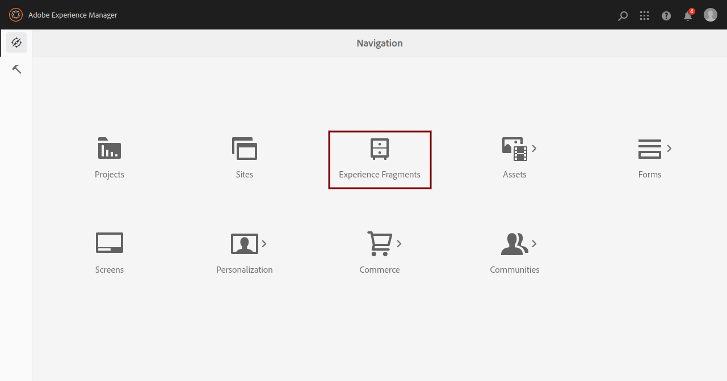Expand the Forms submenu chevron

670,149
